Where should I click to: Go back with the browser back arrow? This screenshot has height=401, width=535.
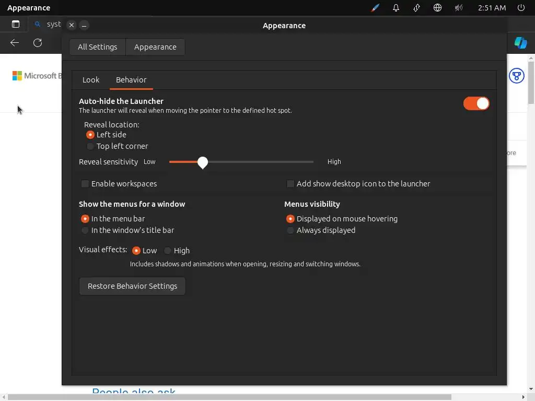pos(15,43)
